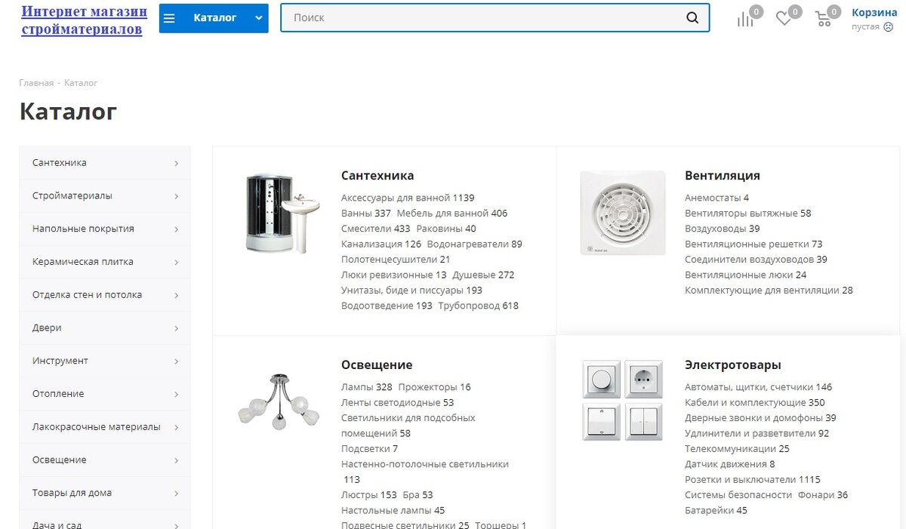The image size is (906, 529).
Task: Expand Инструмент sidebar chevron
Action: (176, 361)
